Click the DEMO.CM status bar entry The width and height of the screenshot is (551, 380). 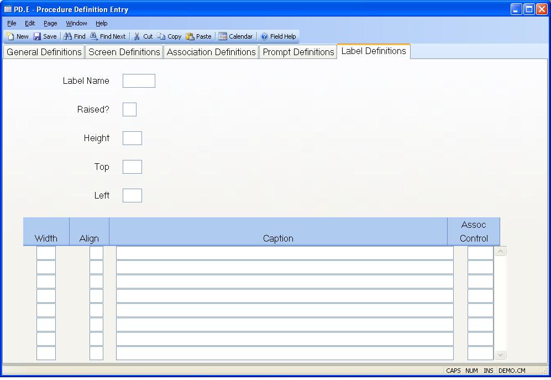[512, 371]
